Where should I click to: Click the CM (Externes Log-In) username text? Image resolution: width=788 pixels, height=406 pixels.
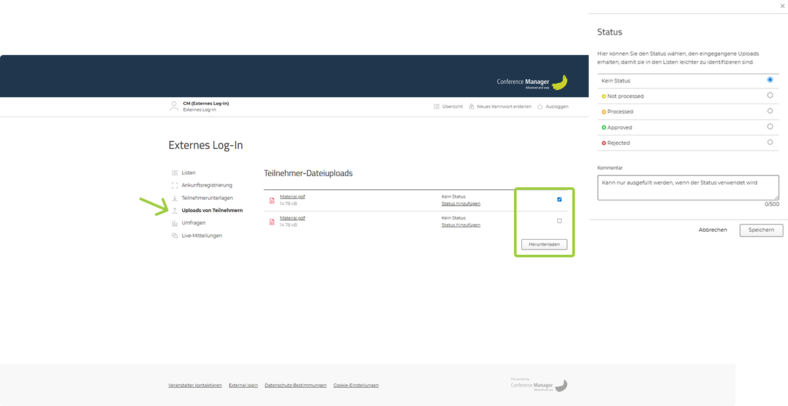(x=206, y=103)
